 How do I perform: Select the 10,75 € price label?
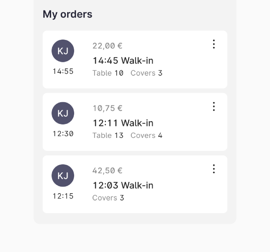coord(107,108)
